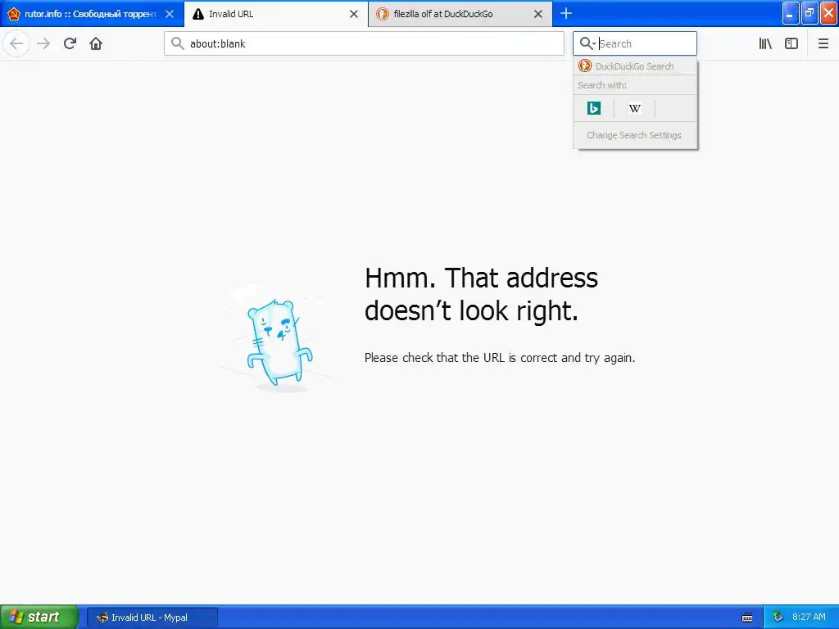Close the filezilla DuckDuckGo tab
This screenshot has width=839, height=629.
click(x=538, y=14)
